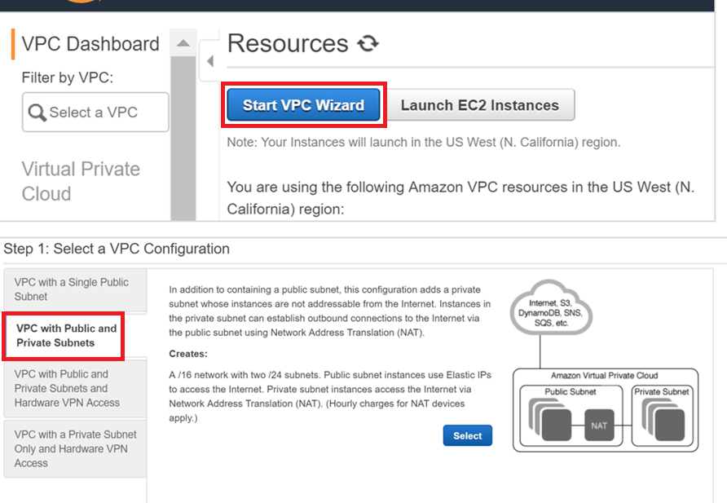Open the VPC Dashboard link
This screenshot has height=503, width=727.
90,44
